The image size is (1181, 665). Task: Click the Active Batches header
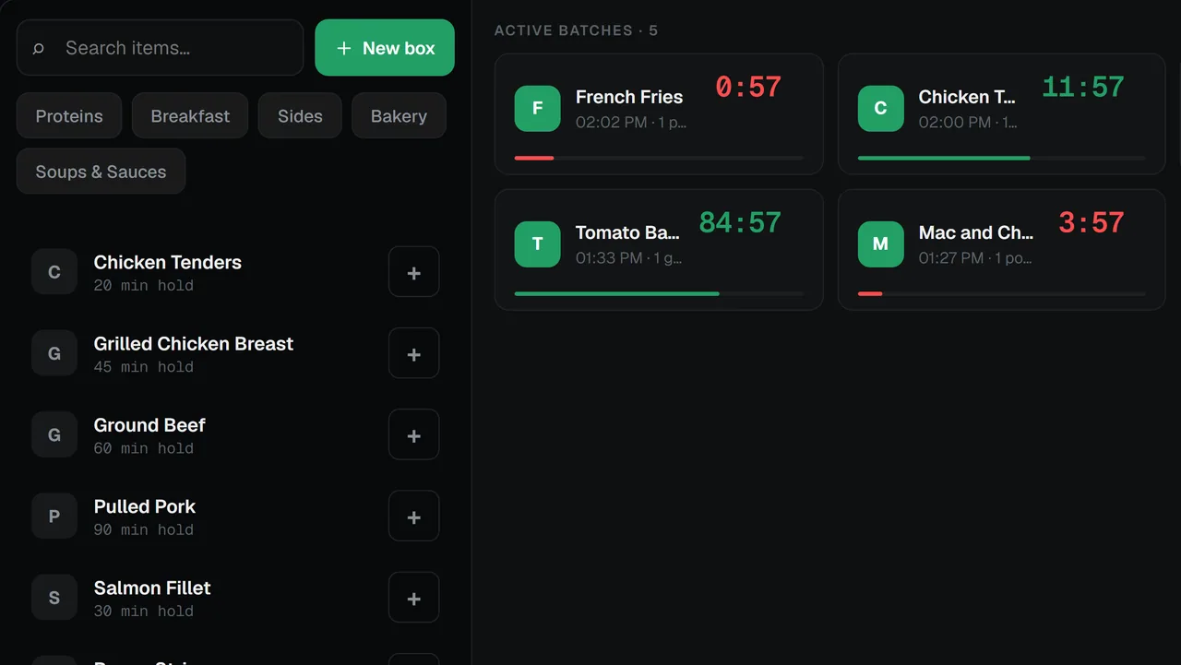[x=576, y=30]
